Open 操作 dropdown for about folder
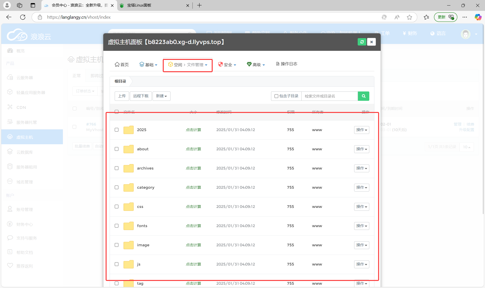 point(361,149)
